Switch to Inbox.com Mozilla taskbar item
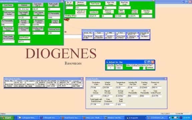The width and height of the screenshot is (192, 120). pyautogui.click(x=93, y=118)
